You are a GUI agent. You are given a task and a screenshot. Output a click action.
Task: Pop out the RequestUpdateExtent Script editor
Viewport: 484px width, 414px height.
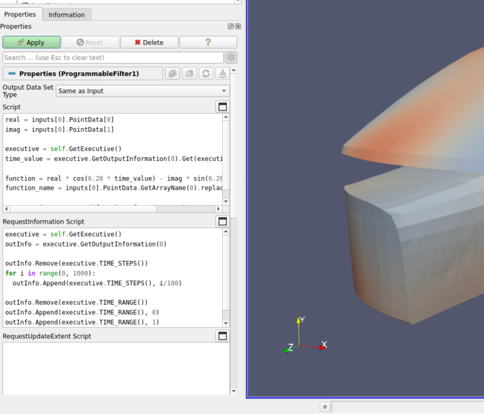222,335
